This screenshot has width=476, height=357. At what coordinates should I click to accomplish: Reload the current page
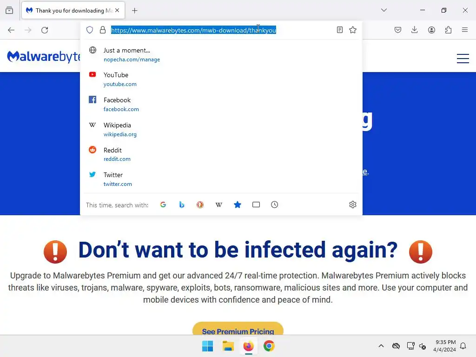45,30
